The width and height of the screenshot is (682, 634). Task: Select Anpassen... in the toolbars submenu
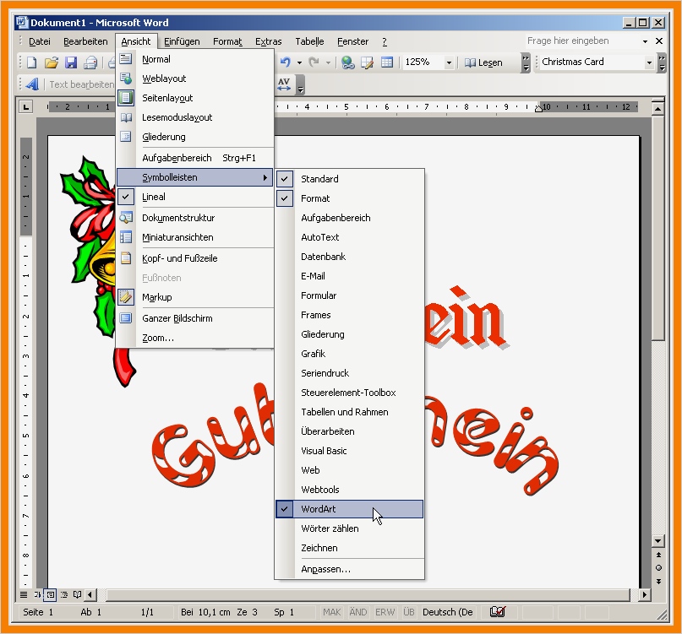[325, 567]
